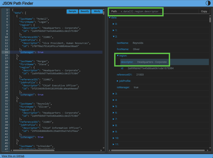The height and width of the screenshot is (158, 213).
Task: Toggle the dark/light theme contrast icon
Action: pos(208,3)
